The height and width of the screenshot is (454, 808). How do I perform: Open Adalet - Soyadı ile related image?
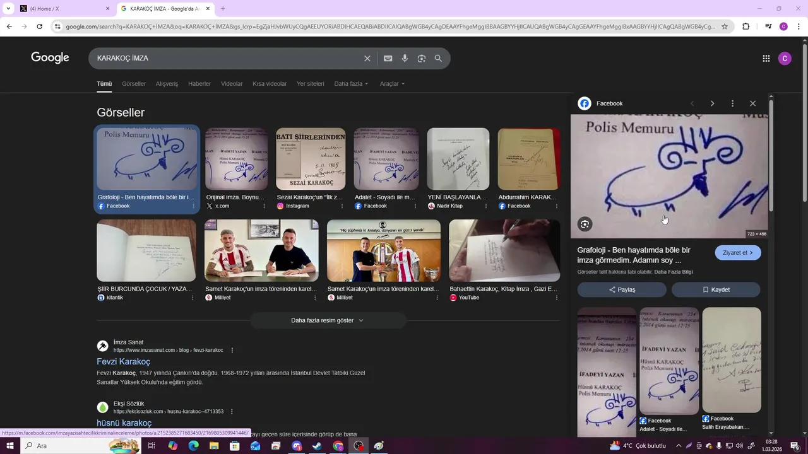point(669,361)
